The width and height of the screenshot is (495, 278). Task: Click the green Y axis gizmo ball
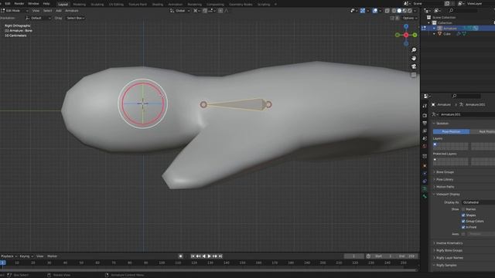click(x=415, y=35)
